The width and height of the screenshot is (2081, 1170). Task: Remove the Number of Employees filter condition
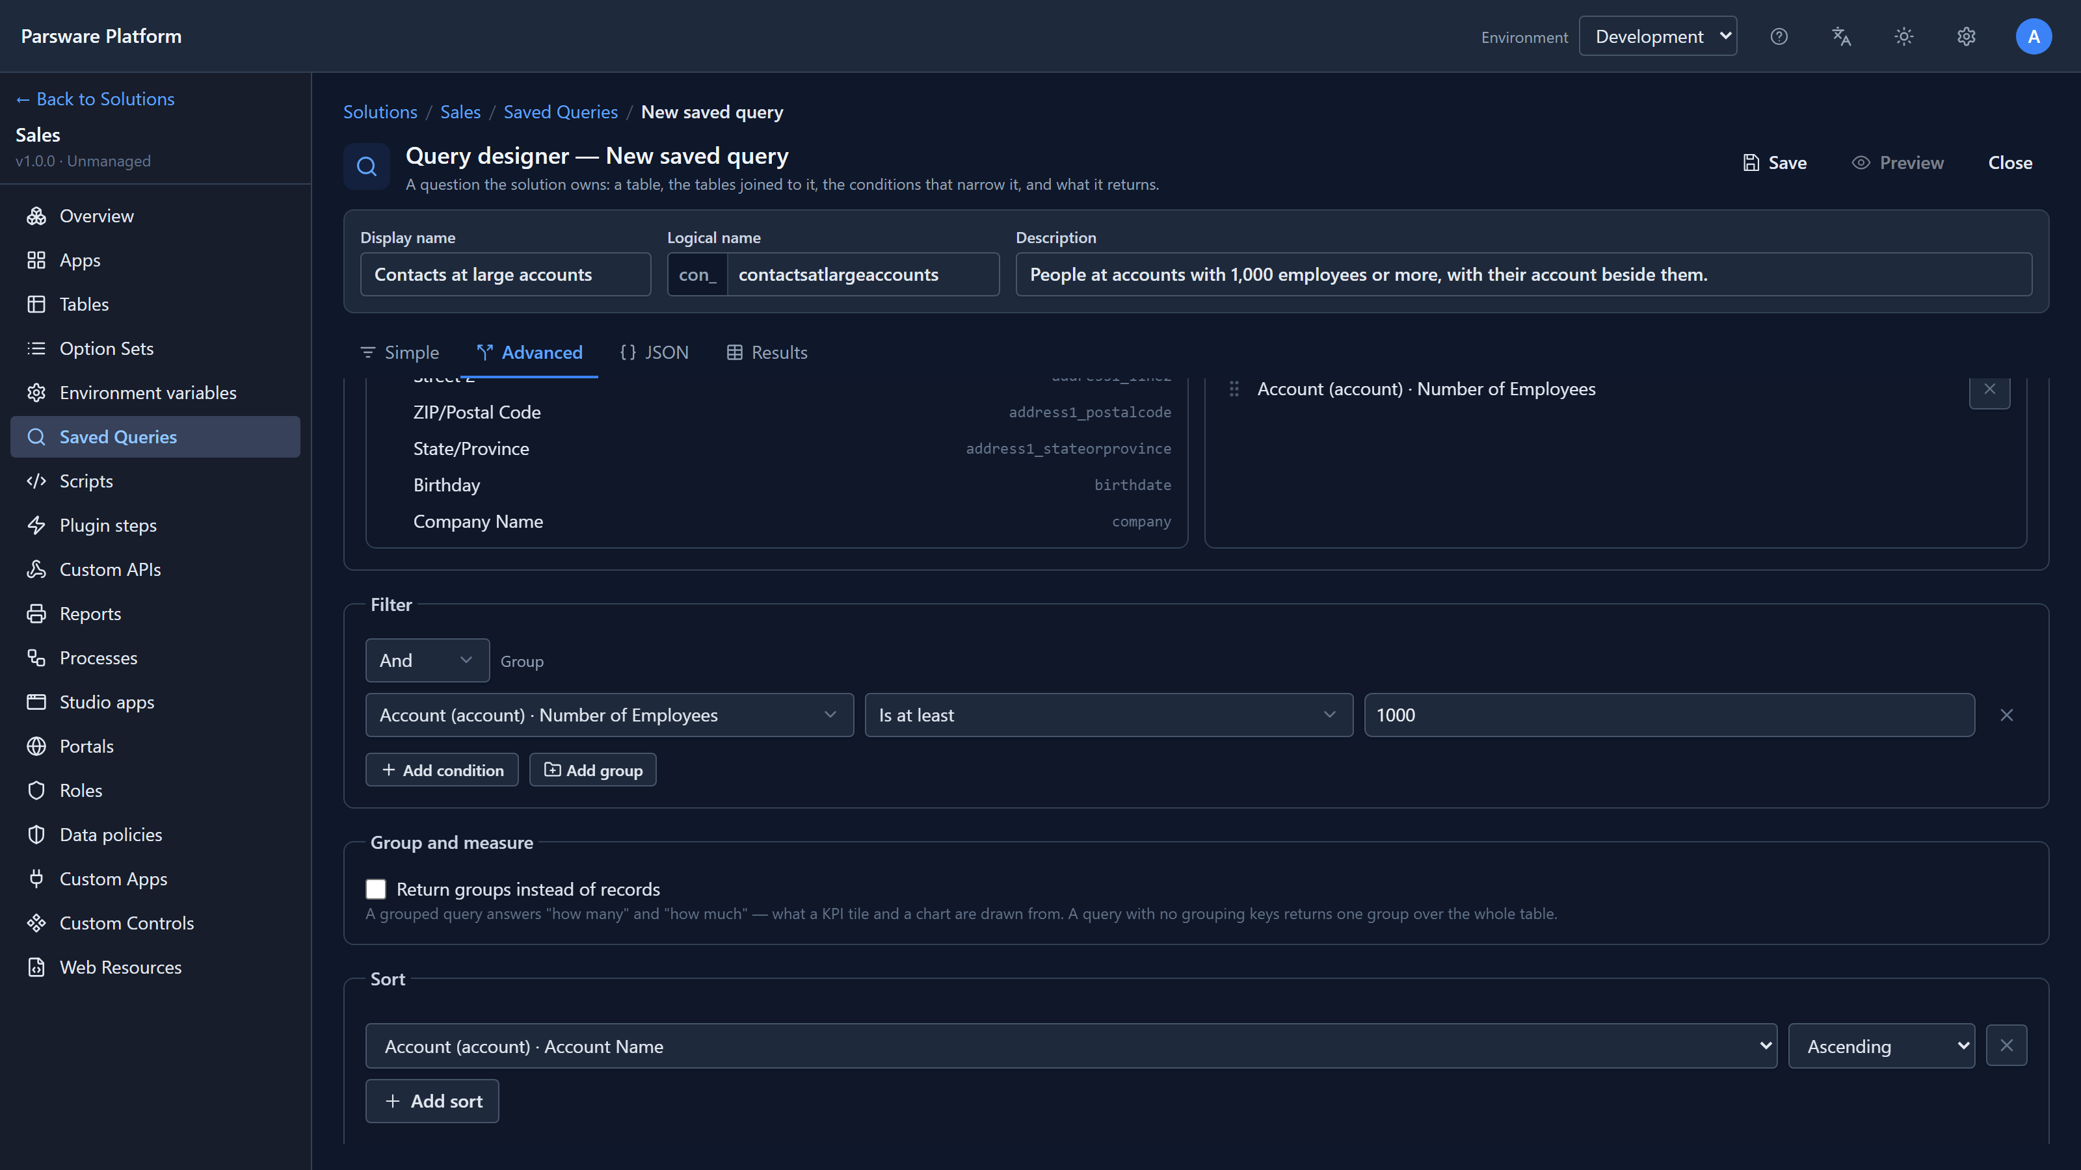pyautogui.click(x=2007, y=716)
